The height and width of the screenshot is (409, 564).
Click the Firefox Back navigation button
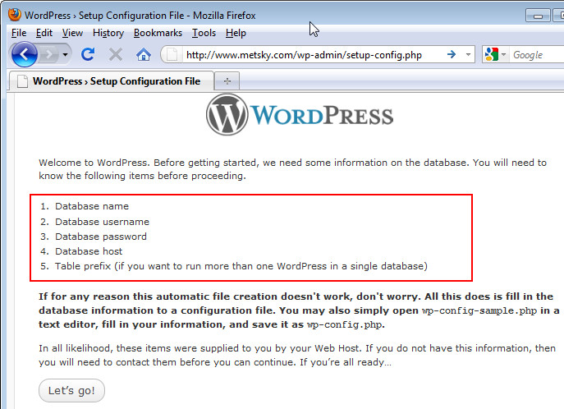coord(25,55)
